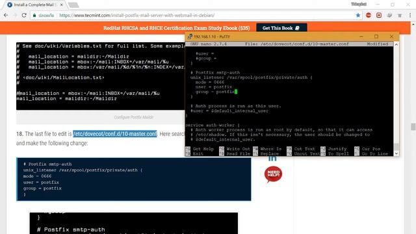Image resolution: width=416 pixels, height=234 pixels.
Task: Close the Install a Complete Mail tab
Action: (x=61, y=5)
